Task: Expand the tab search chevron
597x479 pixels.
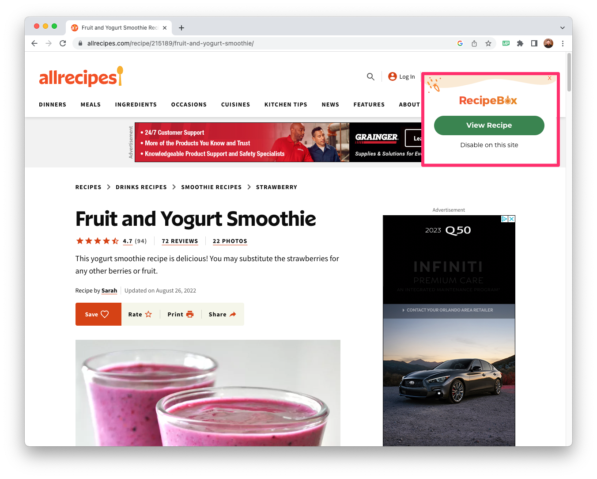Action: pyautogui.click(x=563, y=27)
